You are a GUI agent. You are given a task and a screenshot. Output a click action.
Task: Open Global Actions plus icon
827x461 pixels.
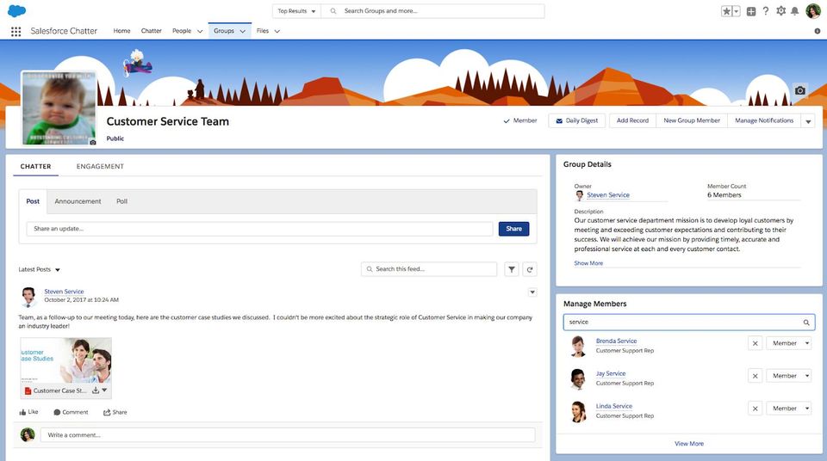[x=751, y=11]
